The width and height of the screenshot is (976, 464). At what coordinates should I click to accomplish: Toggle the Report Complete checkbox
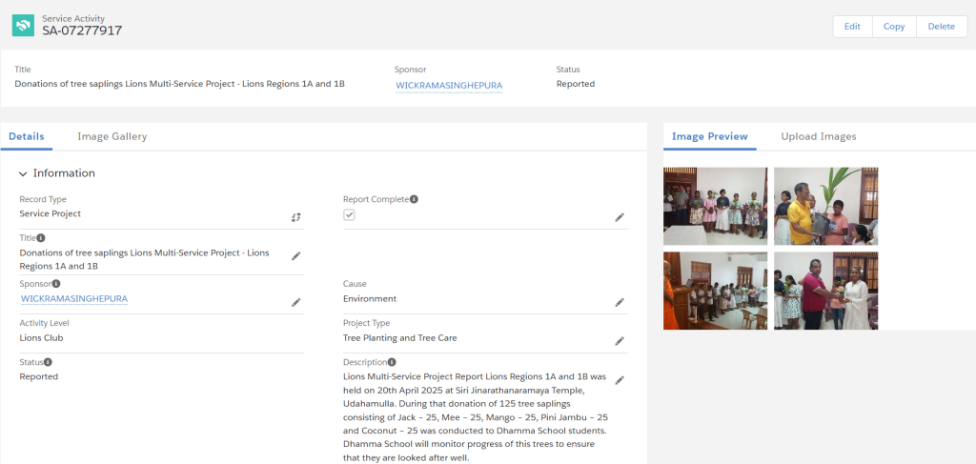349,214
